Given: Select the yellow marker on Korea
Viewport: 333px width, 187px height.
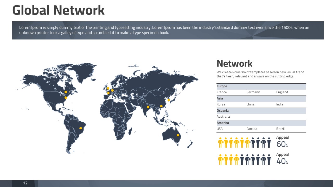Looking at the screenshot, I should (x=169, y=100).
